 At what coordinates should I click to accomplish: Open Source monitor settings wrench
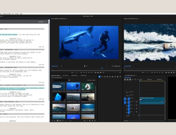coord(112,66)
